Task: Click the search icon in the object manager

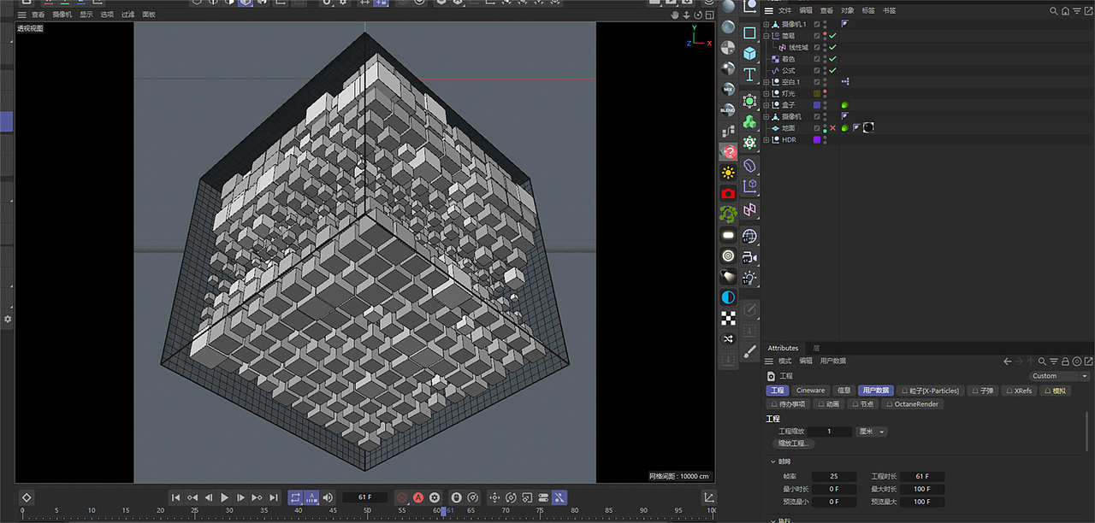Action: coord(1053,11)
